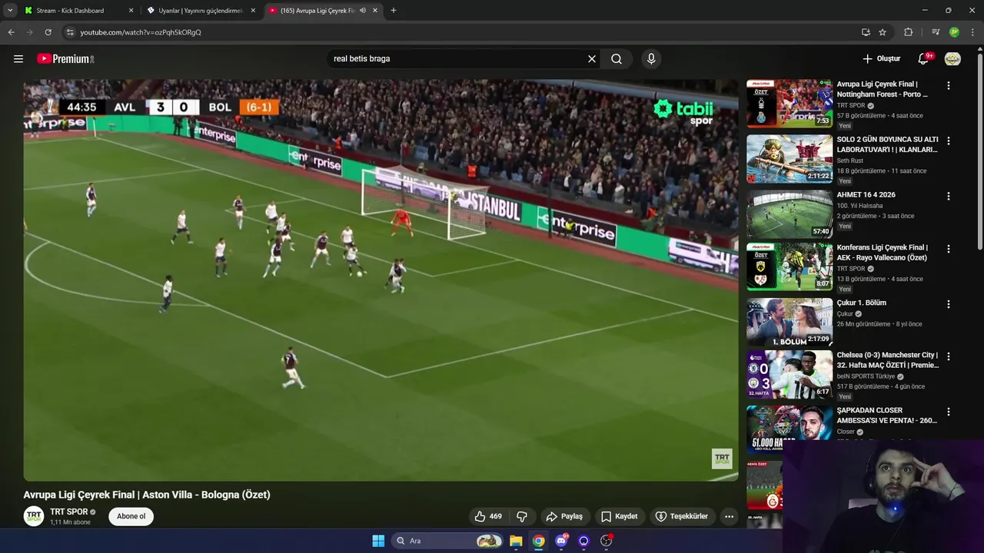Open Chrome extensions puzzle icon
This screenshot has width=984, height=553.
[x=909, y=32]
